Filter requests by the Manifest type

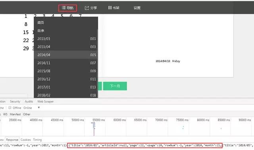click(15, 114)
